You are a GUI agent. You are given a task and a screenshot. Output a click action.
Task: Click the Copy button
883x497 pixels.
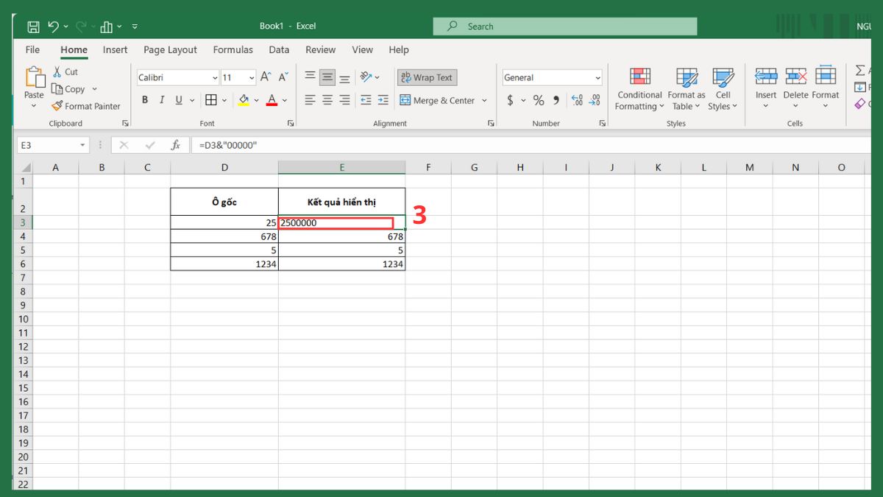point(68,89)
